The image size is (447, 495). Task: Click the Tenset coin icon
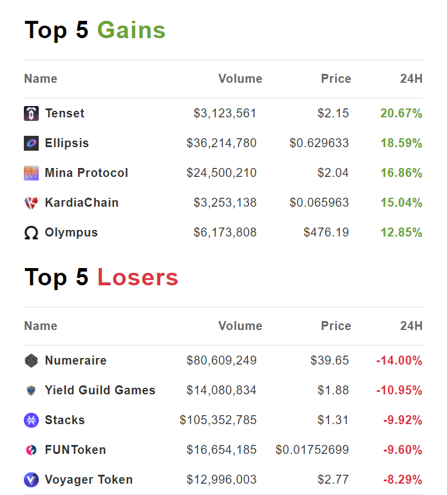(31, 113)
